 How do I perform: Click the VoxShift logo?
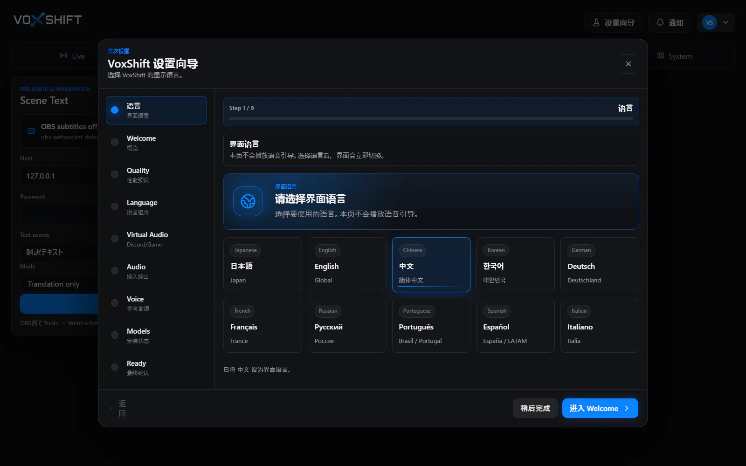tap(48, 20)
